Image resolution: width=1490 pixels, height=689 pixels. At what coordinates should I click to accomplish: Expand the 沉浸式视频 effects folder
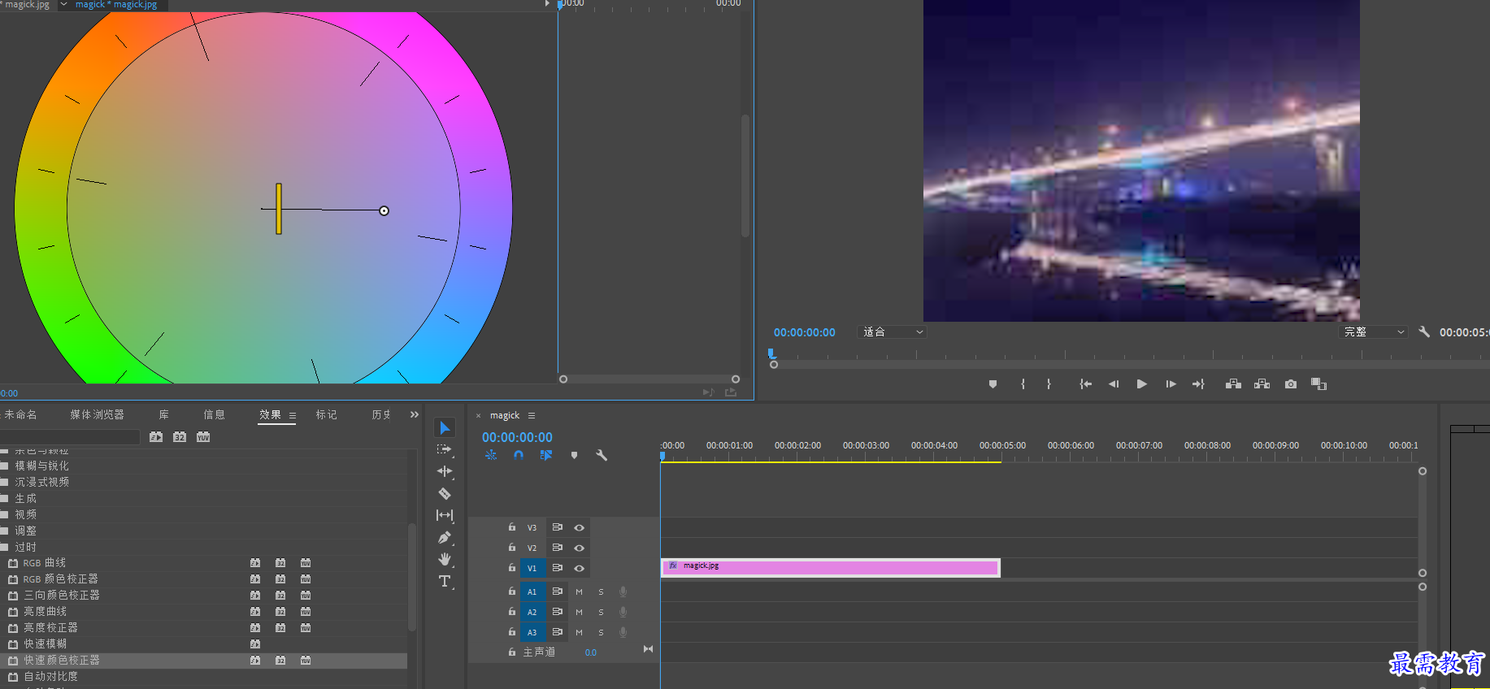pos(5,483)
